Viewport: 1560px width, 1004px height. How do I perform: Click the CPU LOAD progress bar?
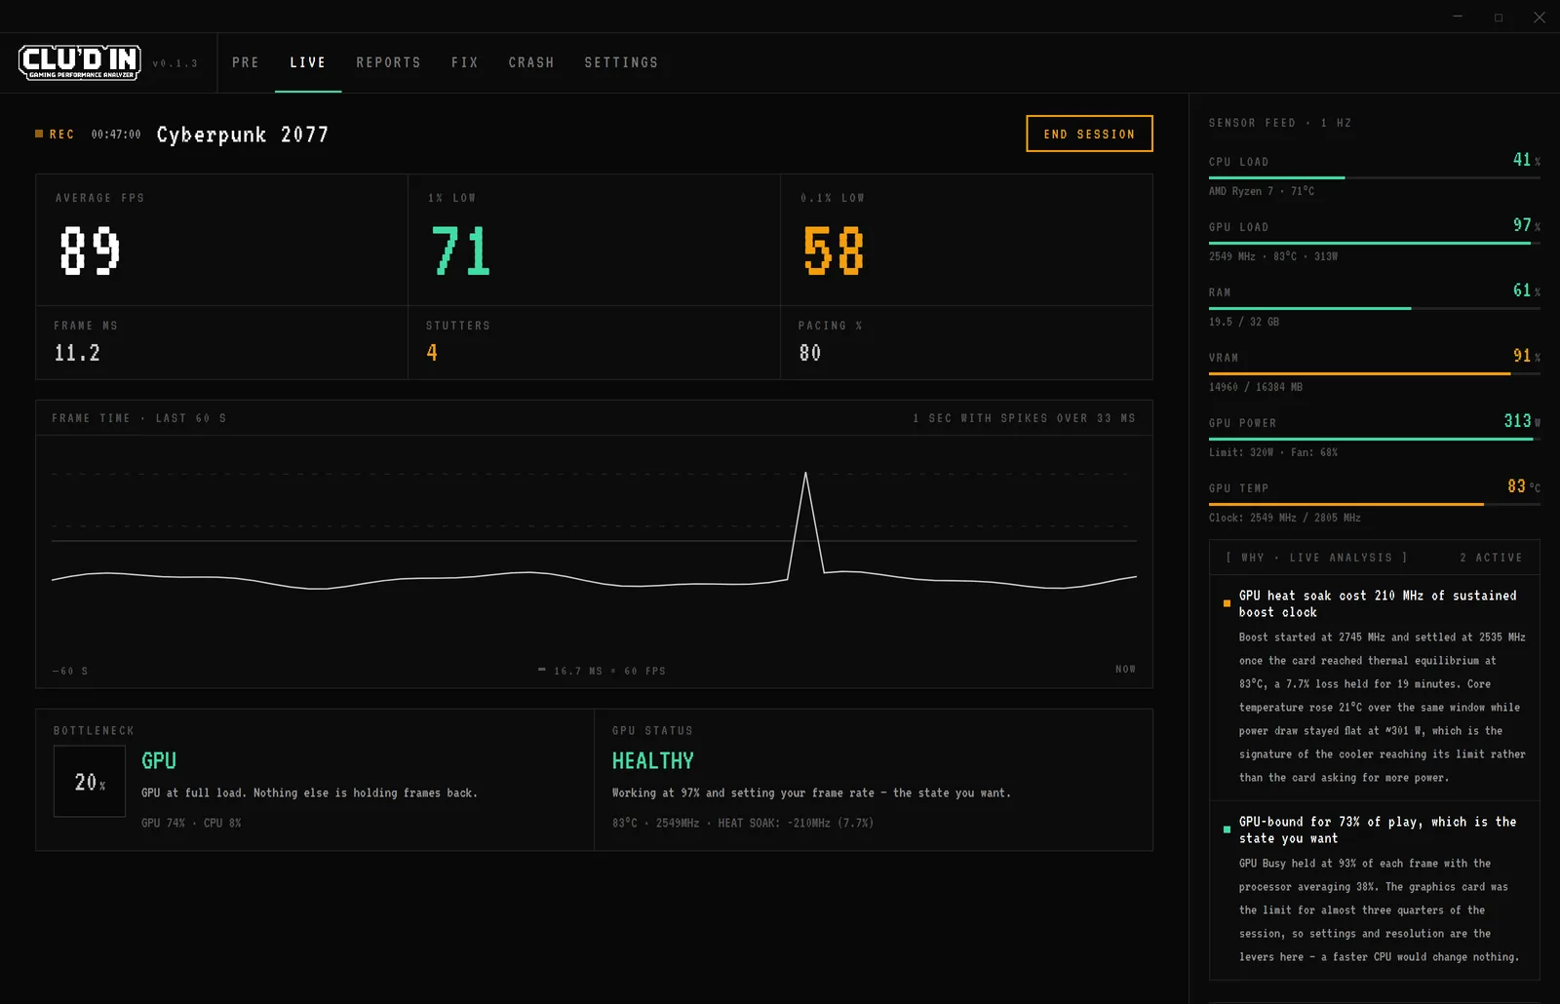1375,177
